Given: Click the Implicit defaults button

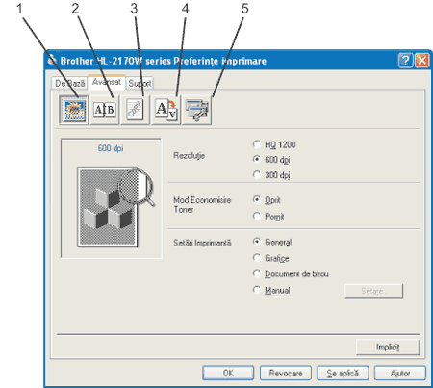Looking at the screenshot, I should pyautogui.click(x=388, y=347).
